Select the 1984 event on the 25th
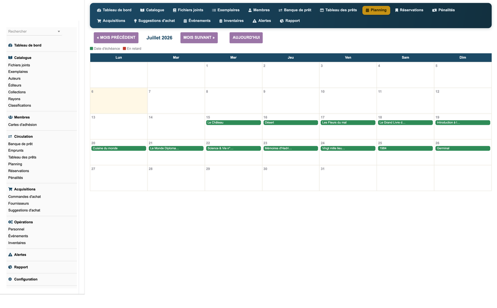The height and width of the screenshot is (308, 497). 405,148
